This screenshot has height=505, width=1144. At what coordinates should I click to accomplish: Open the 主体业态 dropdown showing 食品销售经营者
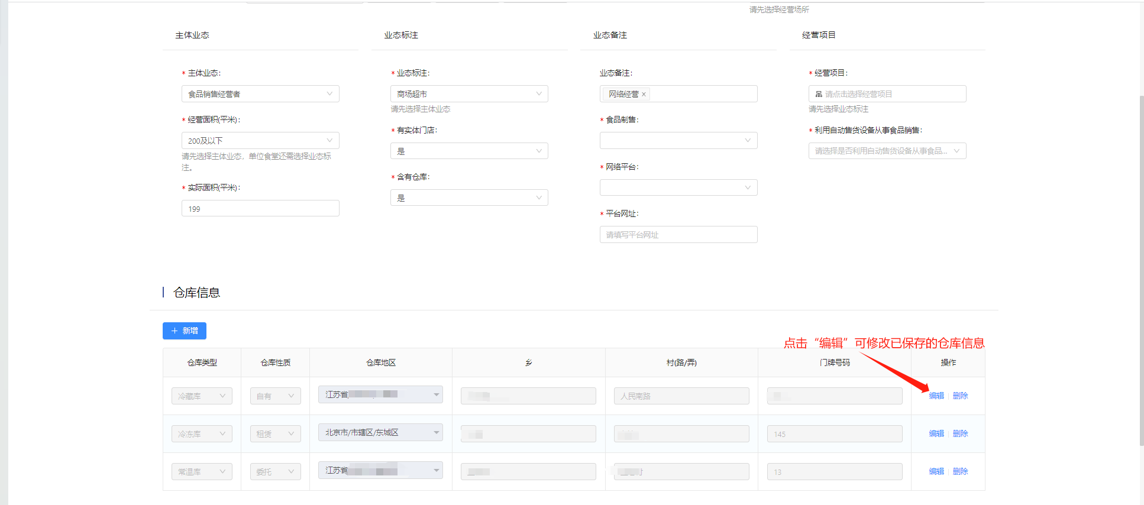coord(260,94)
